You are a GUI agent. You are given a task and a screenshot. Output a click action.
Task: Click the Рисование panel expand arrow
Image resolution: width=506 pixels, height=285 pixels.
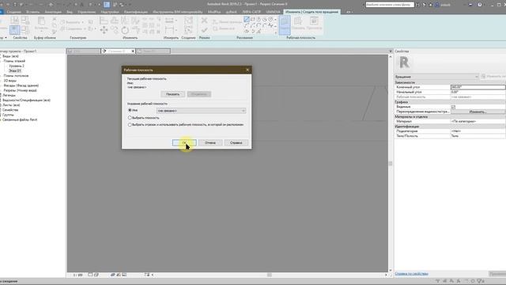pos(276,32)
